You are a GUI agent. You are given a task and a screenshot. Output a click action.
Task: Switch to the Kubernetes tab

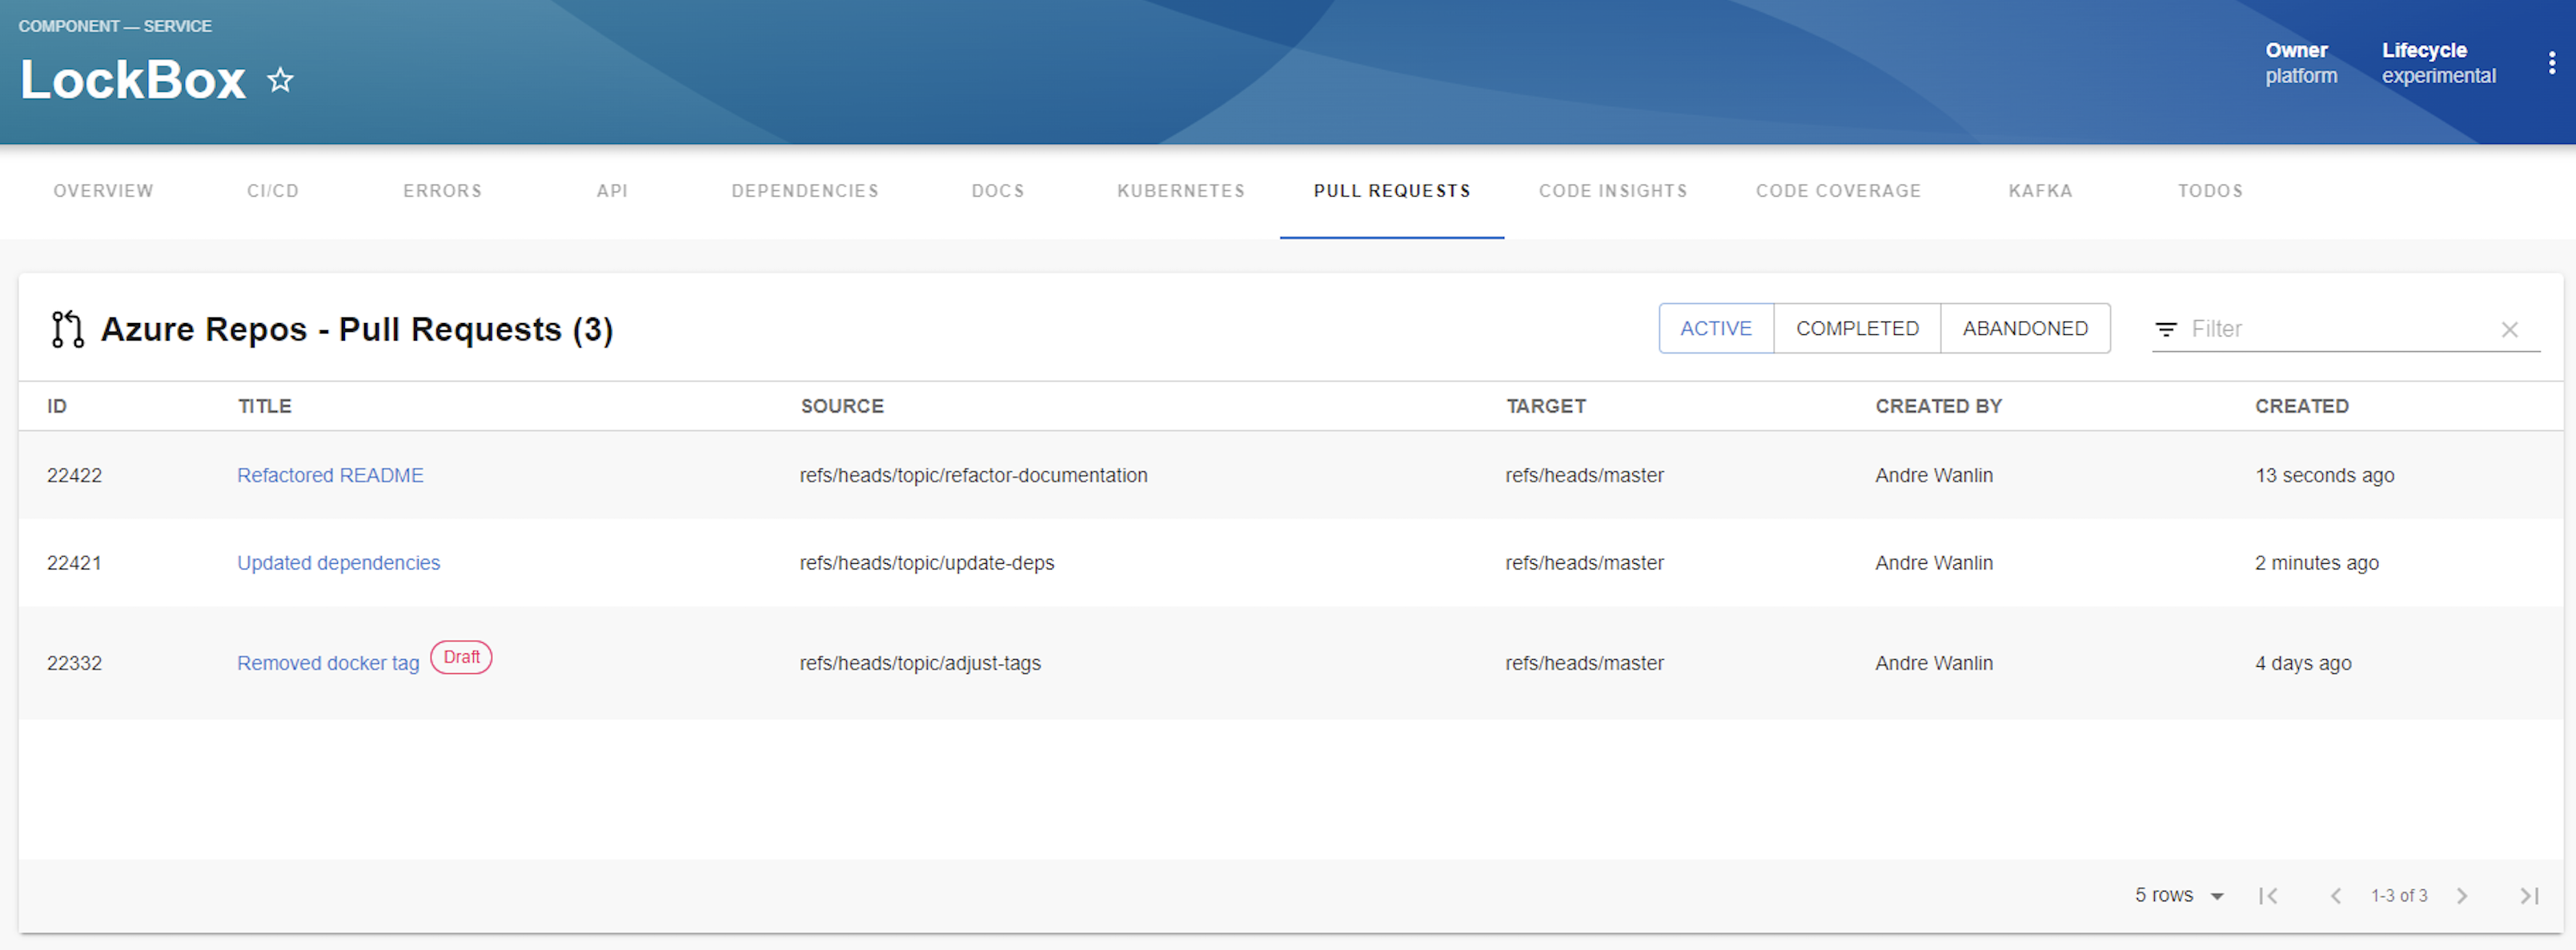coord(1180,191)
